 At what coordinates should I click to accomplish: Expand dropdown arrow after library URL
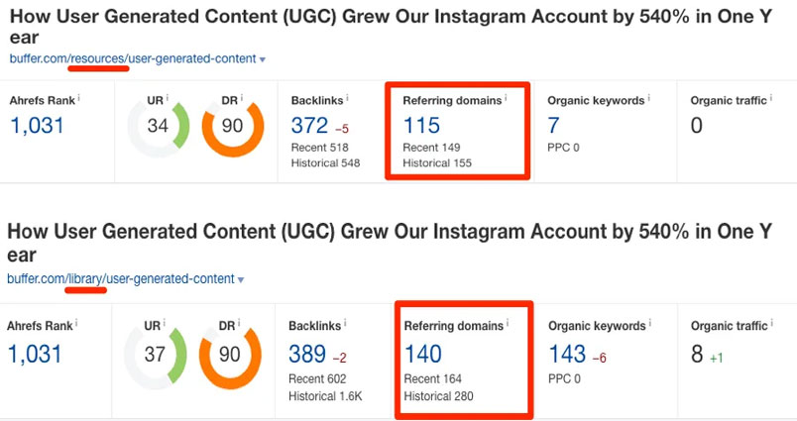(241, 279)
